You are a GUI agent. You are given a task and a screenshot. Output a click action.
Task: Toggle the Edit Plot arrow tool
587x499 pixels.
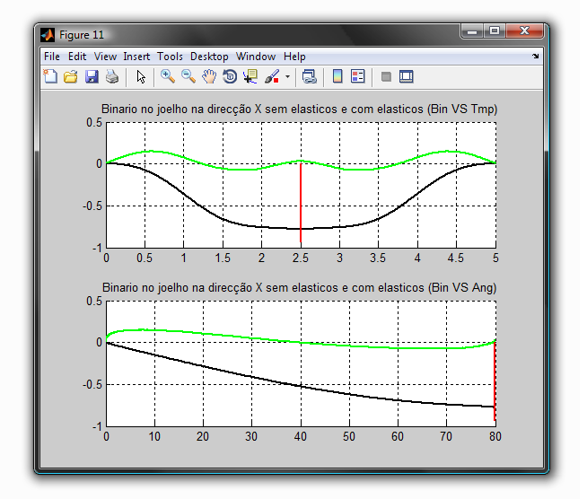pos(141,77)
